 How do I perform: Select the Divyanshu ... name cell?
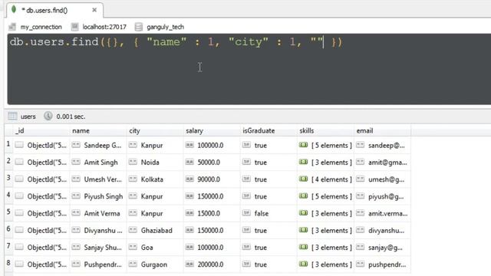point(97,230)
